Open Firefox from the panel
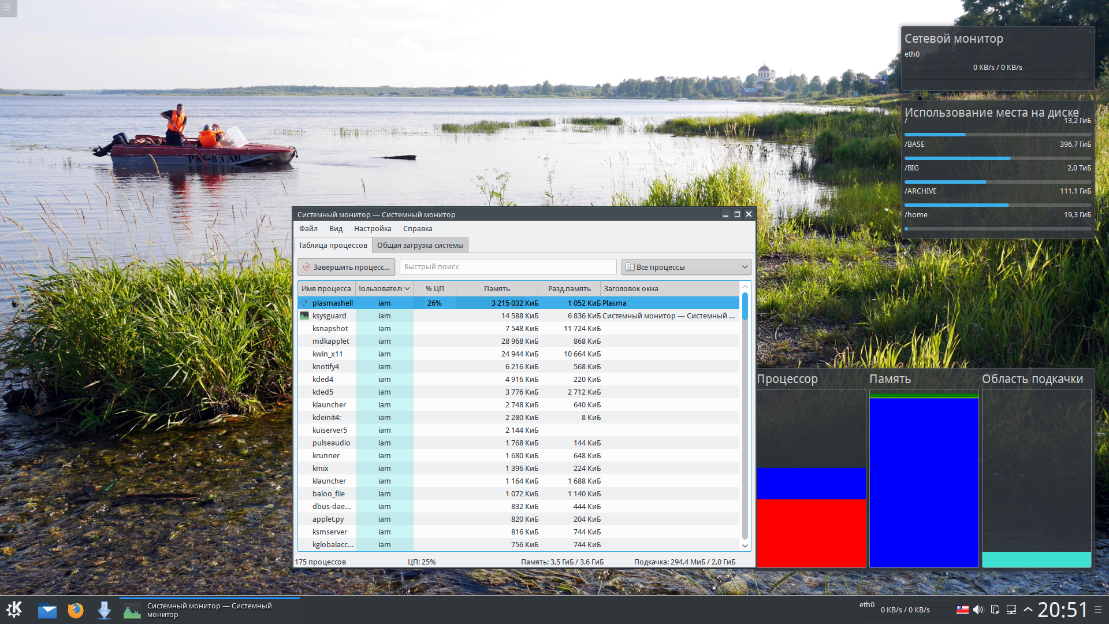Viewport: 1109px width, 624px height. click(x=76, y=610)
